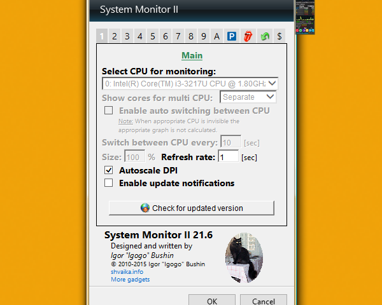
Task: Click the Enable update notifications label
Action: (176, 183)
